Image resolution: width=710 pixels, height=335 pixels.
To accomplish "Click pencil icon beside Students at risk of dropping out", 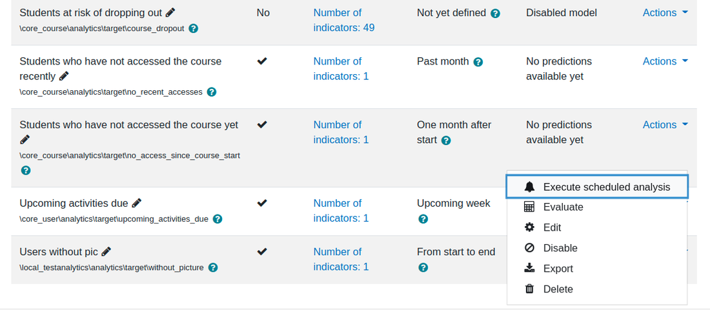I will point(170,13).
